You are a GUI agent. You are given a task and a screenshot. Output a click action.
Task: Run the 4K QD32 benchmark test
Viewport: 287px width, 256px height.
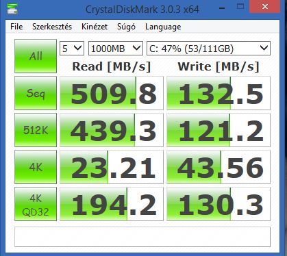point(36,204)
